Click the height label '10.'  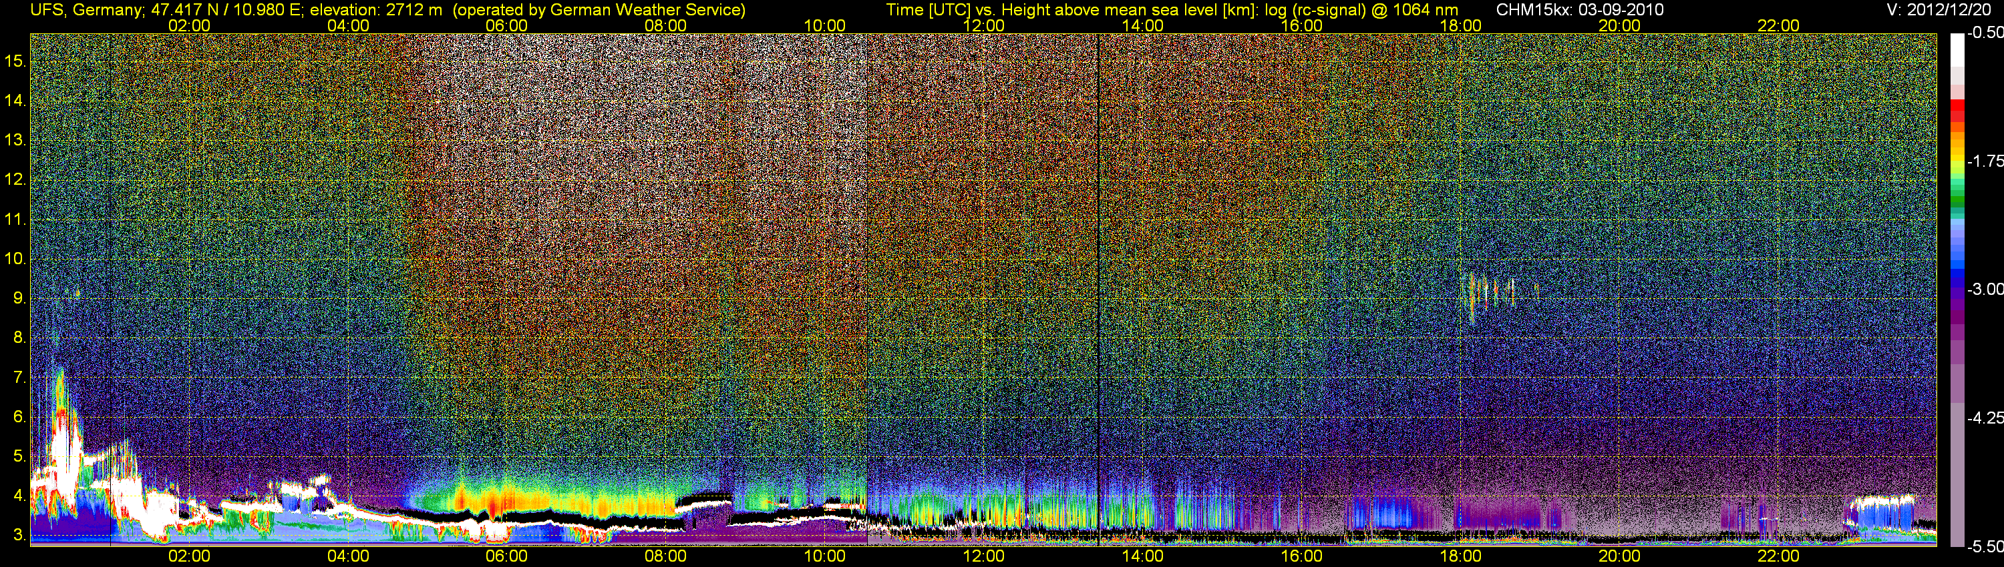coord(15,259)
